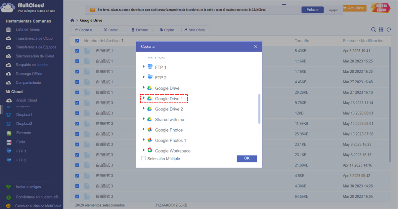Image resolution: width=398 pixels, height=209 pixels.
Task: Click the Compartimiento sidebar icon
Action: [x=9, y=83]
